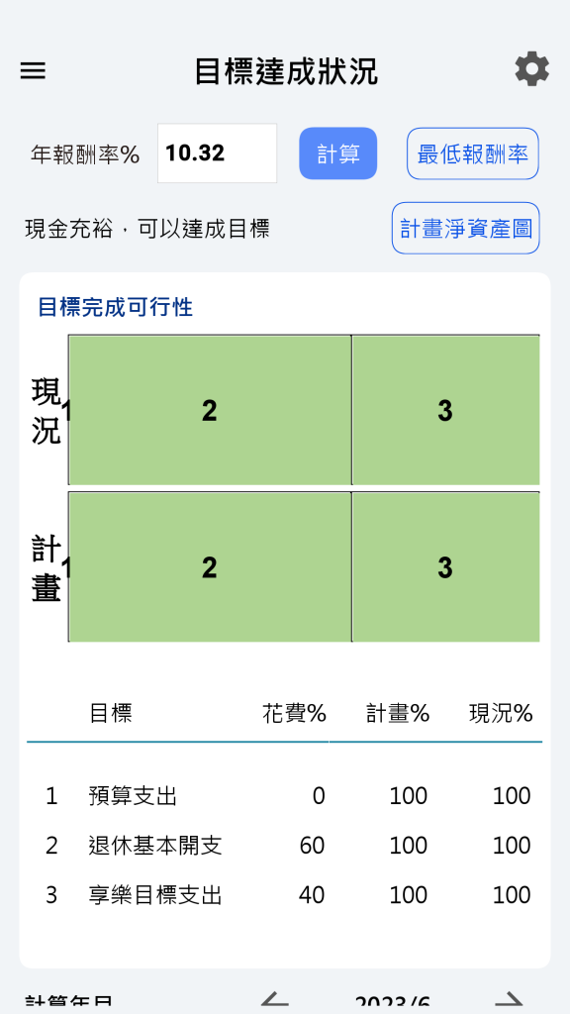Open the hamburger menu
This screenshot has width=570, height=1014.
click(33, 70)
